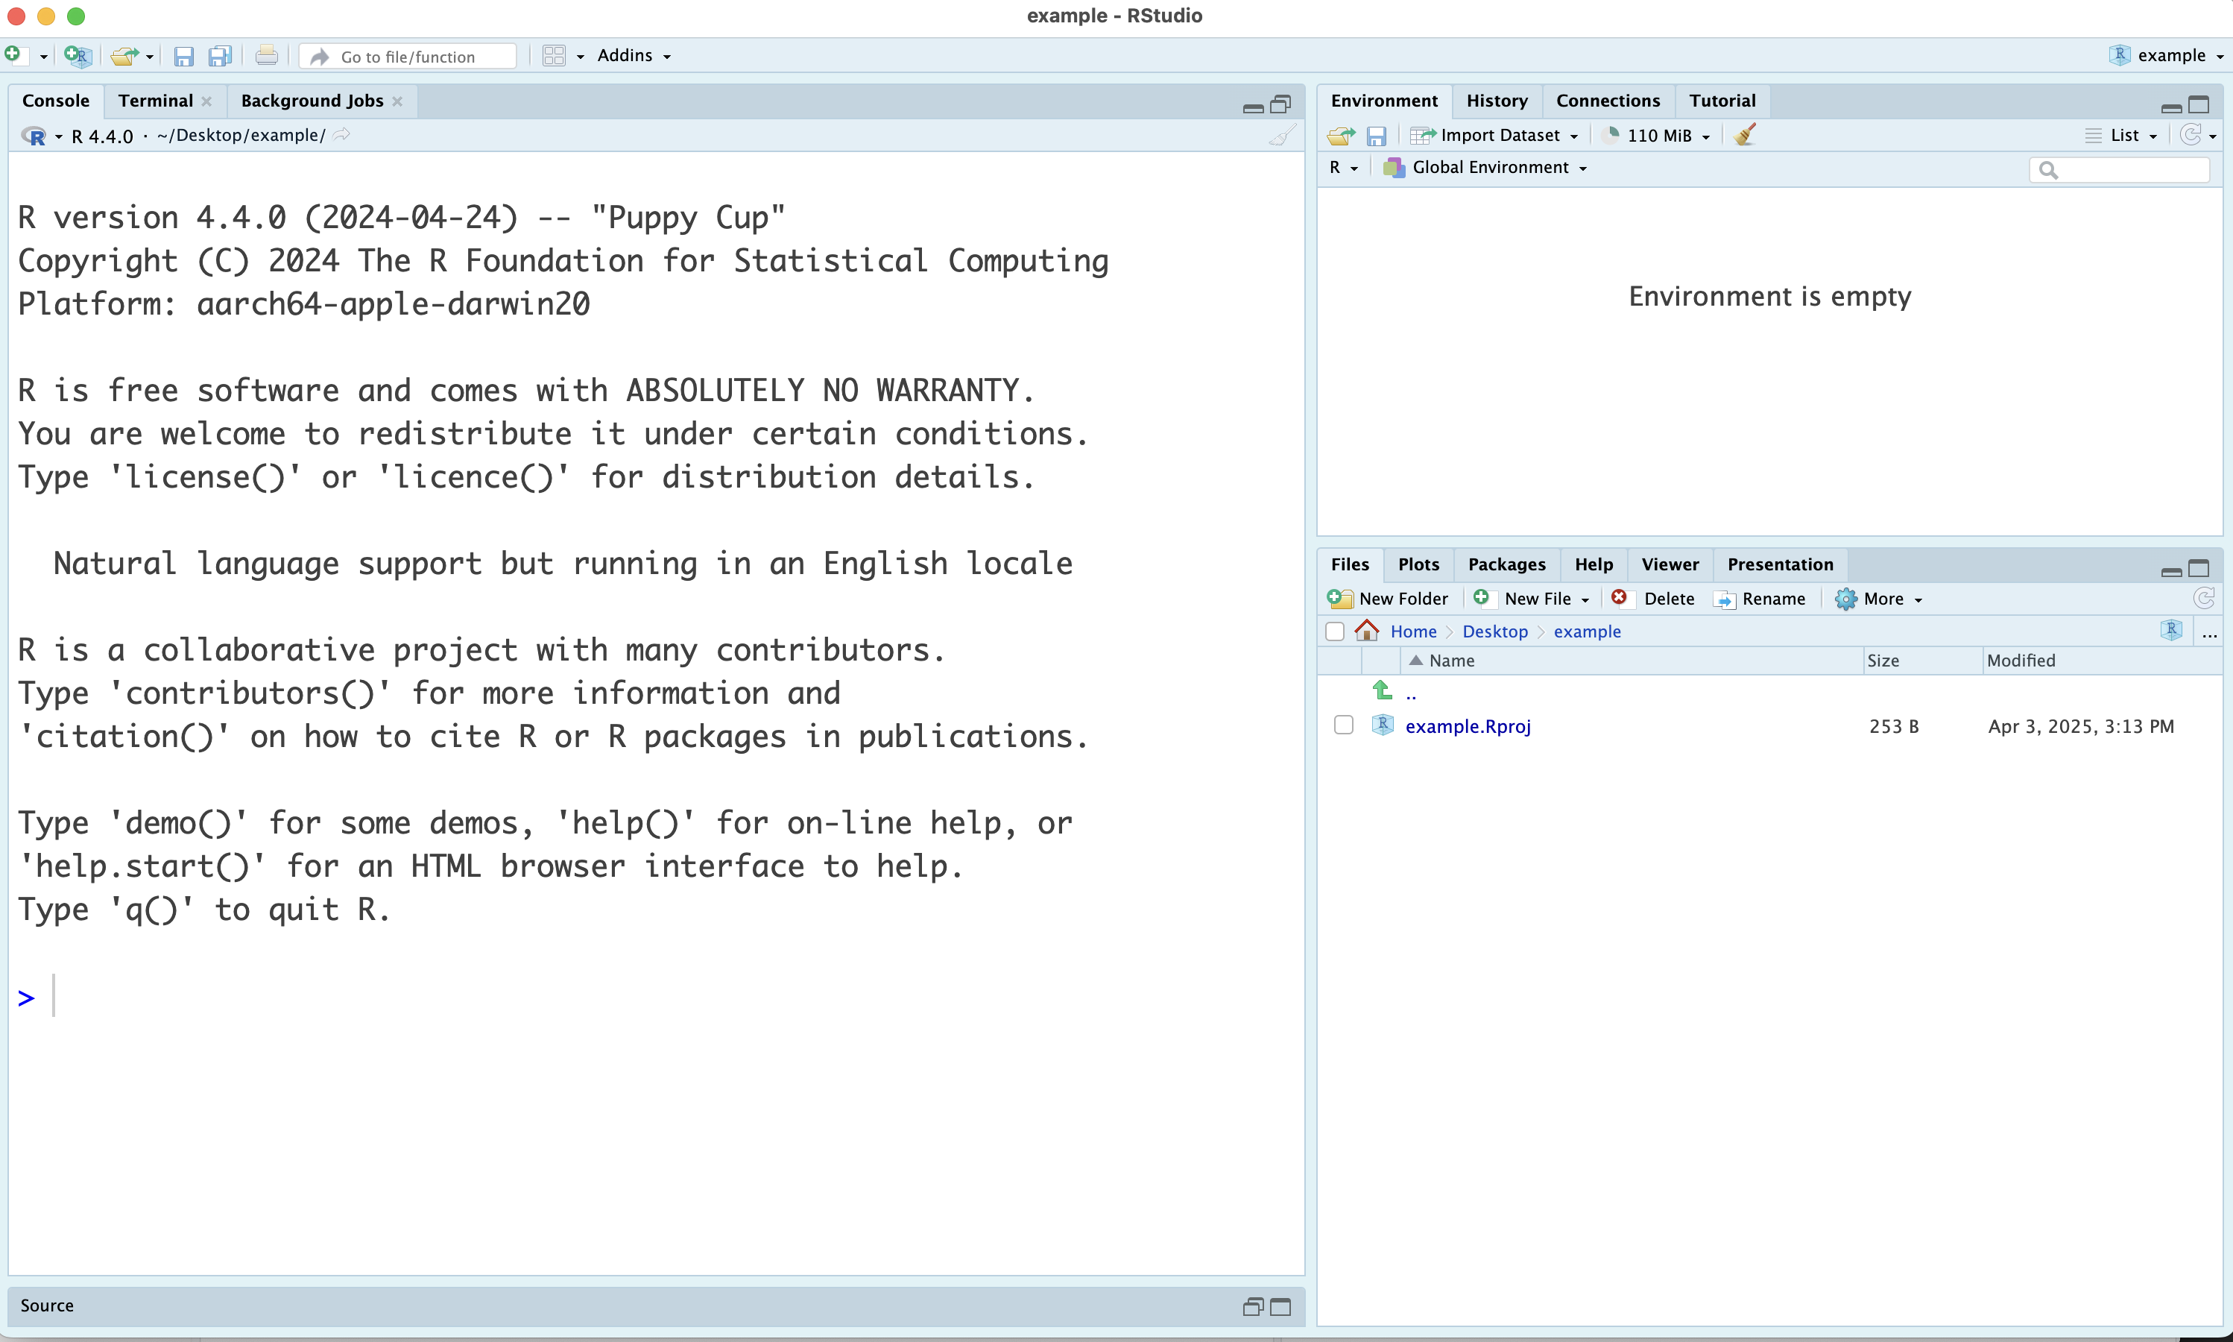Screen dimensions: 2233x1342
Task: Open the Global Environment dropdown
Action: [1483, 167]
